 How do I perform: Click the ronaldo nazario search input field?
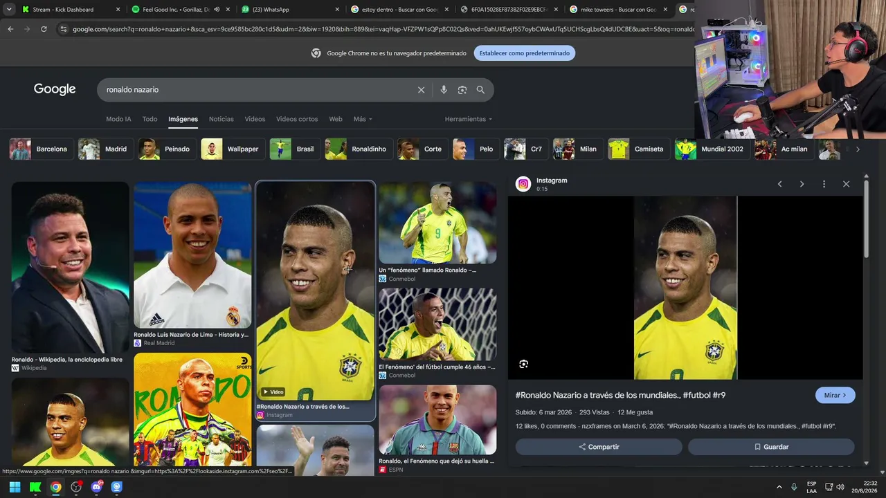pos(256,90)
